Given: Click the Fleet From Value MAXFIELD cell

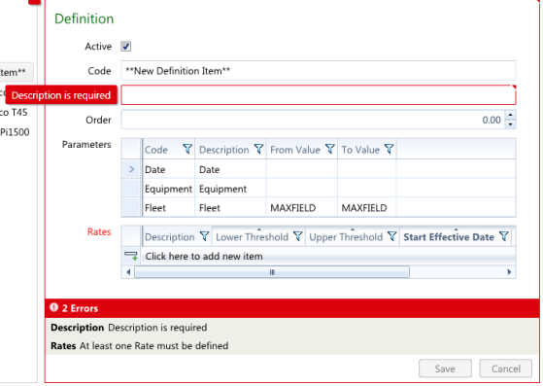Looking at the screenshot, I should [302, 208].
